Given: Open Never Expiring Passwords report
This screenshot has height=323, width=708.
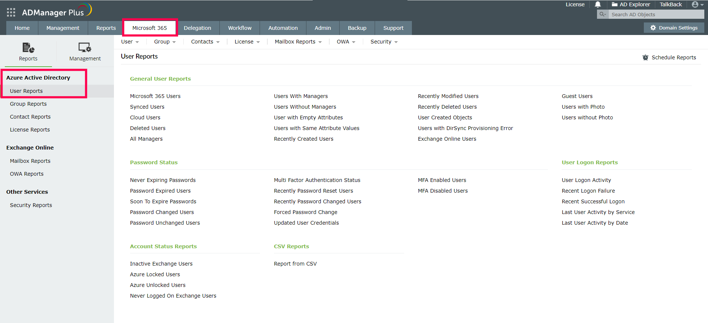Looking at the screenshot, I should tap(163, 180).
